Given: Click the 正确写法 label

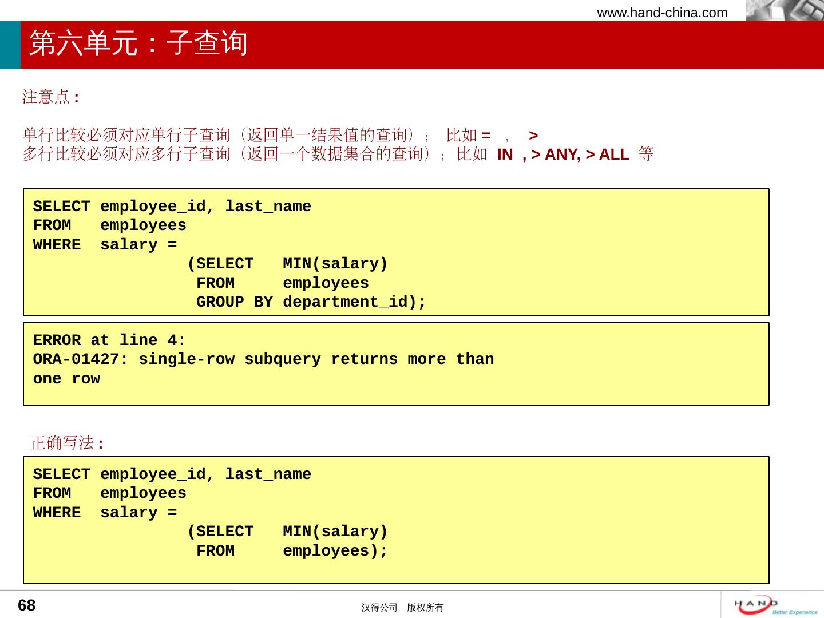Looking at the screenshot, I should point(66,443).
